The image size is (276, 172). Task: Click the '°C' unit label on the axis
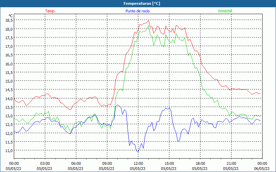pyautogui.click(x=11, y=16)
